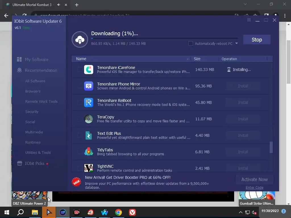The image size is (291, 218).
Task: Check the Tenorshare iCareFone row checkbox
Action: [80, 70]
